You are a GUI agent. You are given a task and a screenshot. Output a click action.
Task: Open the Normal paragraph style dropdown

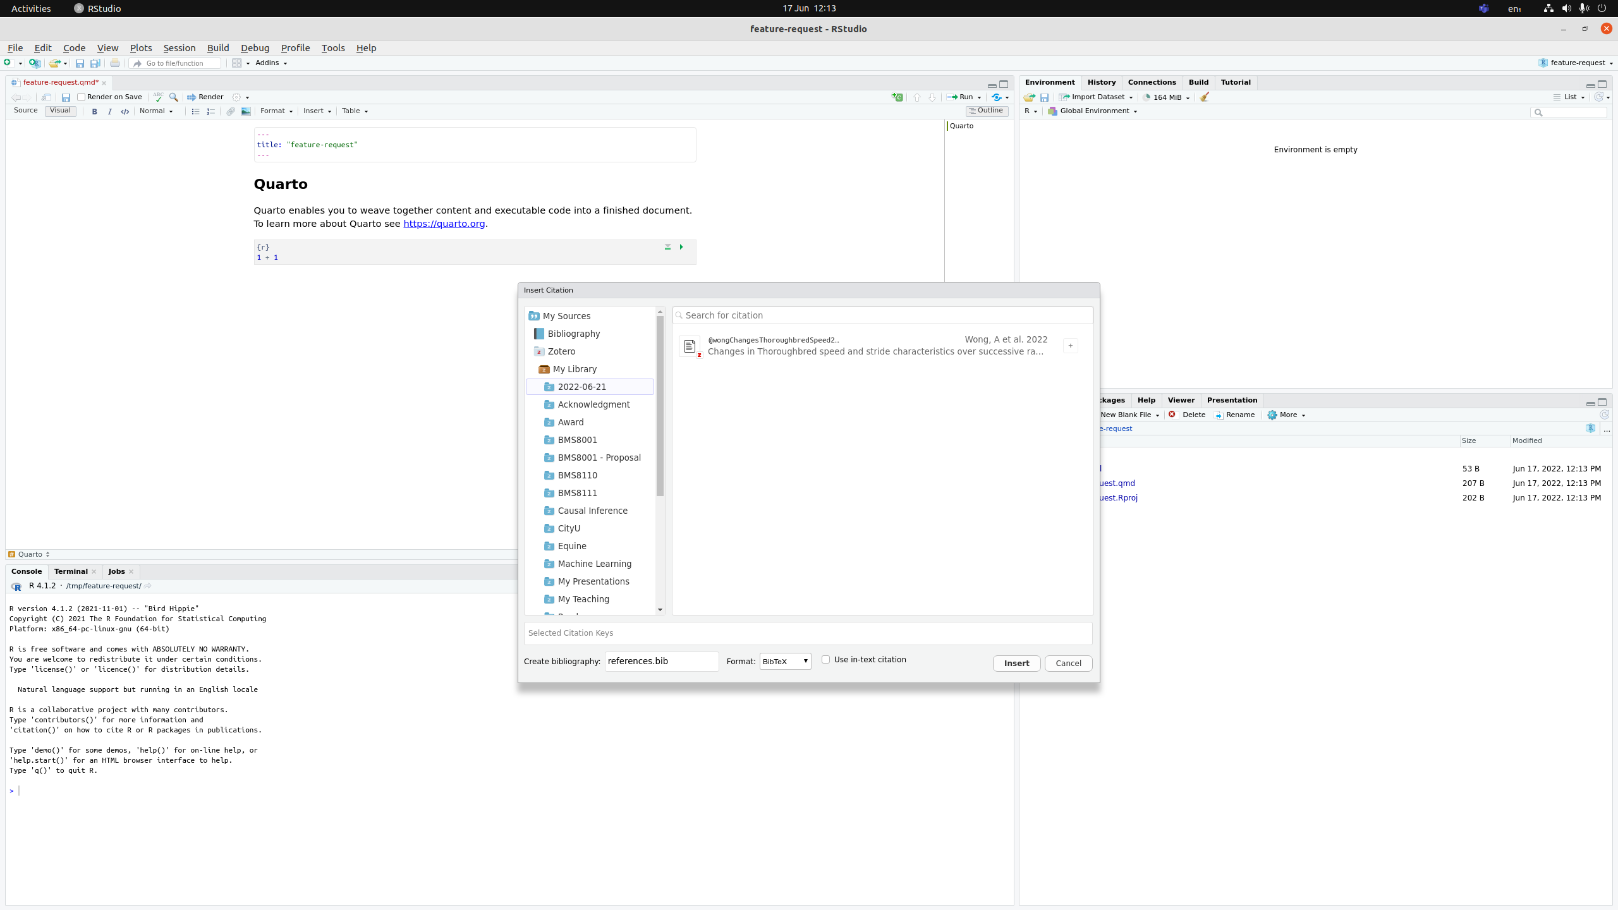(x=156, y=111)
